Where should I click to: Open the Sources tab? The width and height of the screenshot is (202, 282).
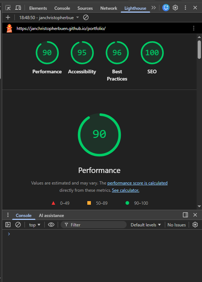[85, 8]
